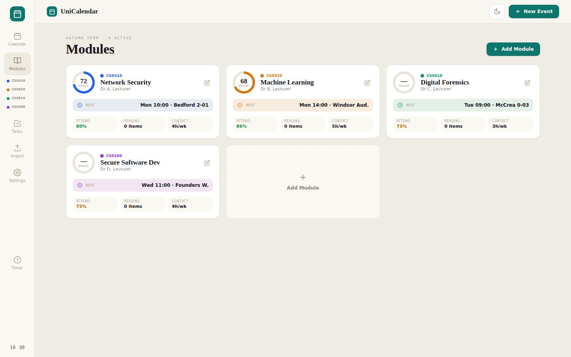571x357 pixels.
Task: Click the clock icon in Machine Learning's next row
Action: tap(240, 105)
